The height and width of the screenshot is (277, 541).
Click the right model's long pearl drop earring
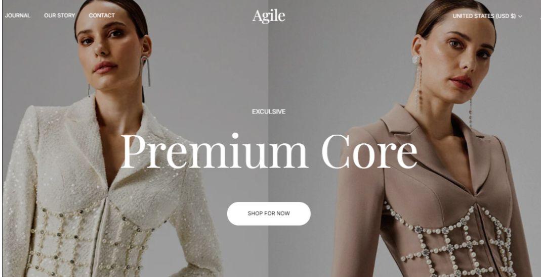(418, 83)
